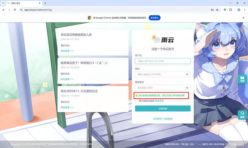The height and width of the screenshot is (148, 248).
Task: Open the saved password key icon
Action: 212,10
